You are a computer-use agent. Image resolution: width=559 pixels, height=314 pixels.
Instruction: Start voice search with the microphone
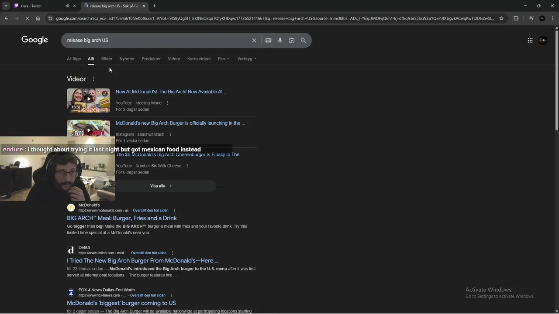point(280,40)
